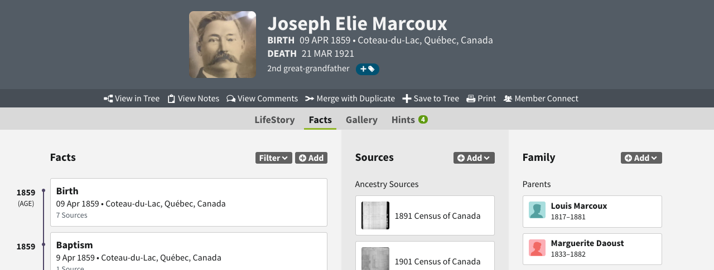The image size is (714, 270).
Task: Click the View Comments speech bubble icon
Action: coord(231,99)
